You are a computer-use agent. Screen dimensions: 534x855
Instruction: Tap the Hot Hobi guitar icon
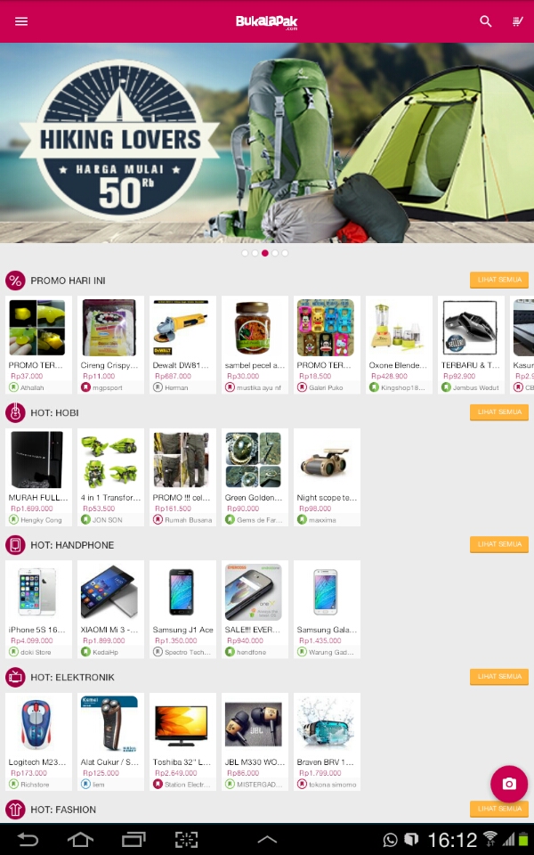tap(15, 412)
